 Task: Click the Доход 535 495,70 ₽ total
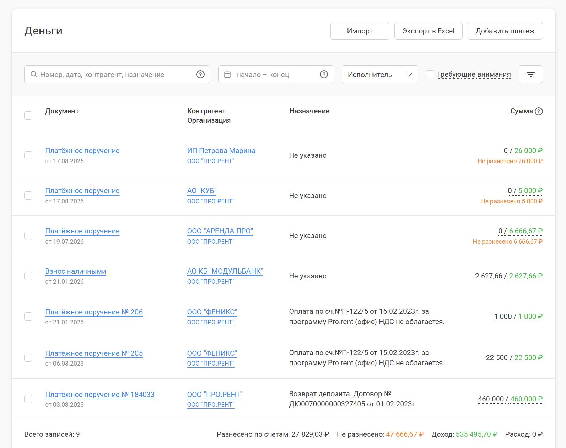pyautogui.click(x=464, y=434)
